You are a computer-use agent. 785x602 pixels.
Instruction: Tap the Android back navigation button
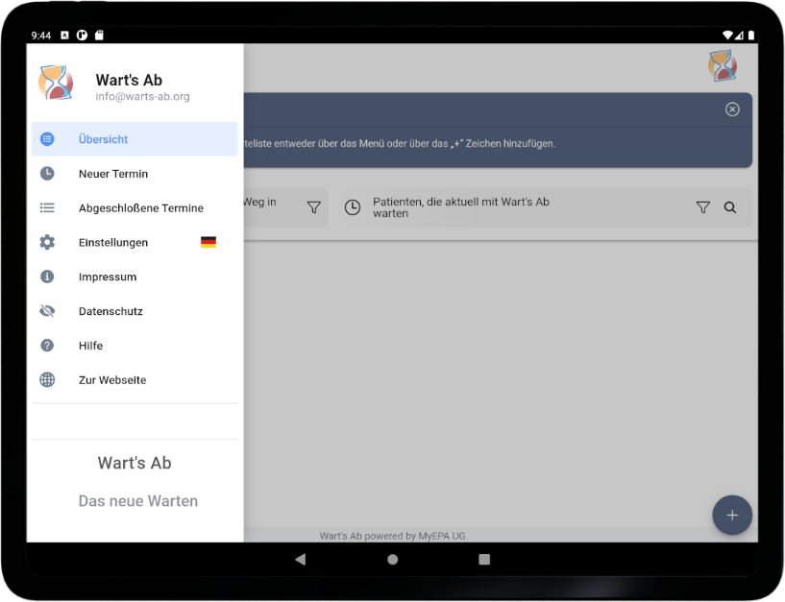click(x=301, y=559)
